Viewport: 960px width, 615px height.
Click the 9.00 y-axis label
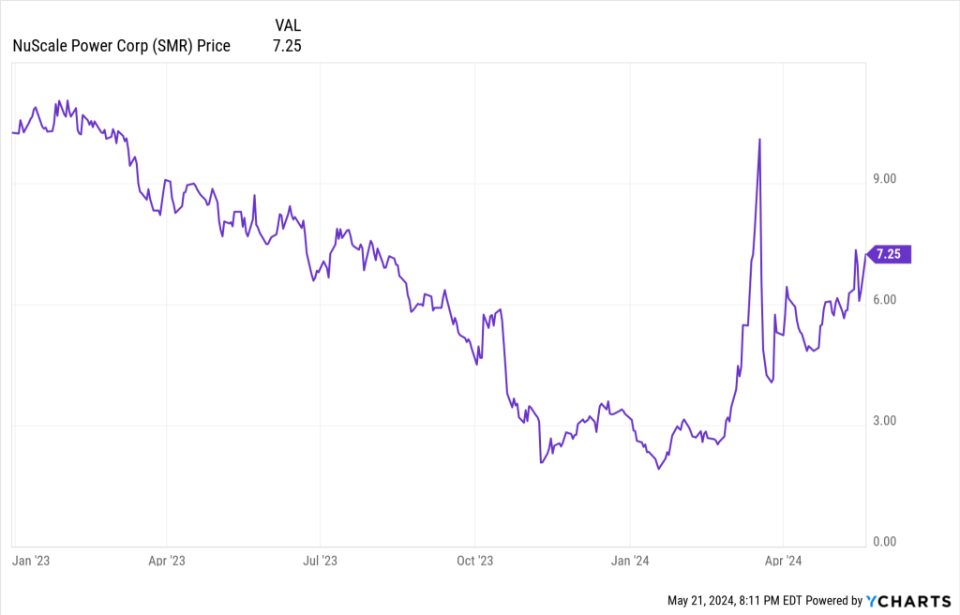click(x=885, y=179)
